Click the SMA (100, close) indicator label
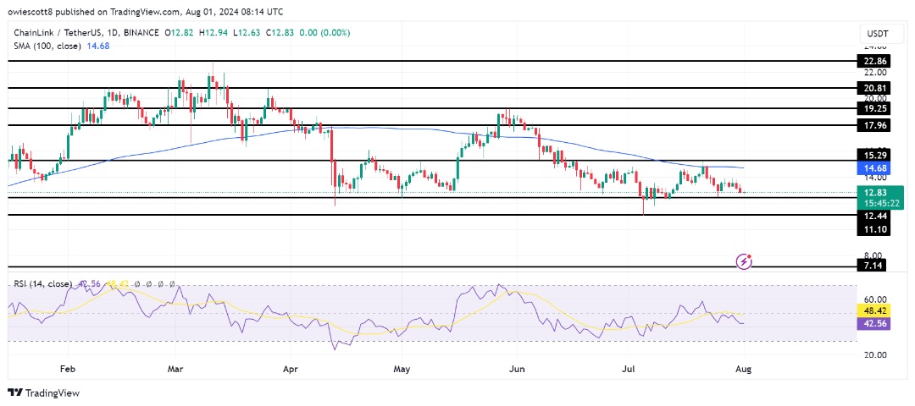The image size is (915, 406). pos(46,46)
